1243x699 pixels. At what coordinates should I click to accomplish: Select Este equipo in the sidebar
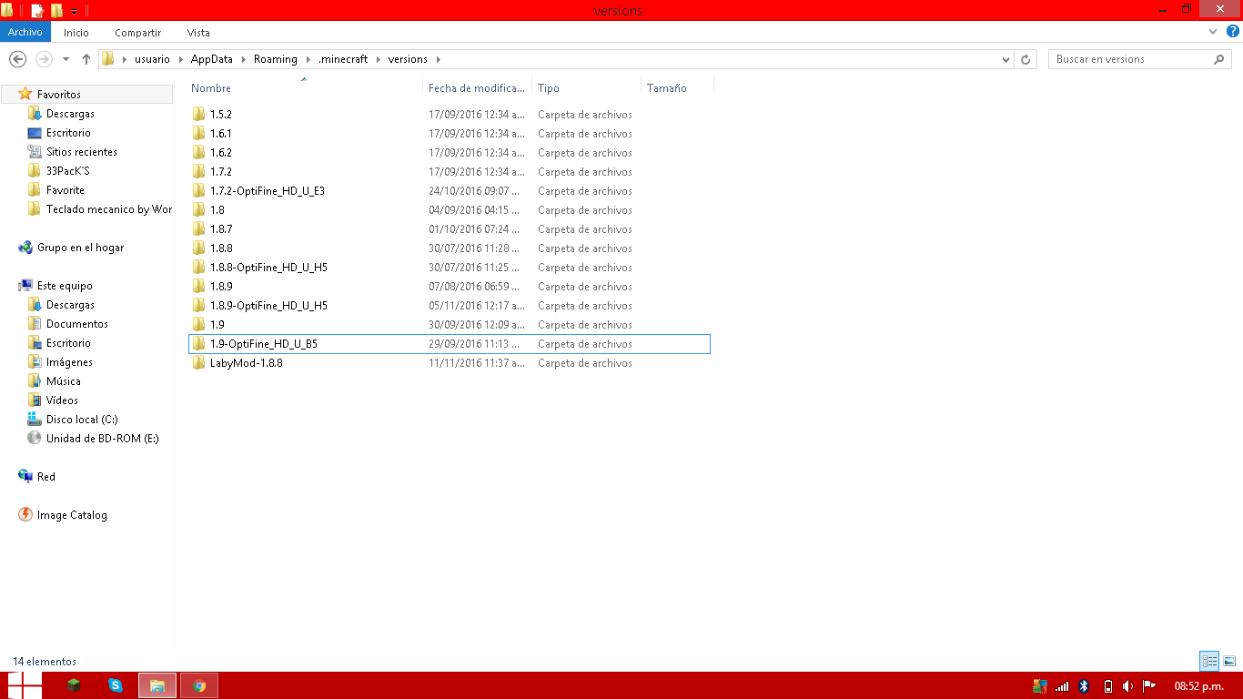click(x=65, y=286)
